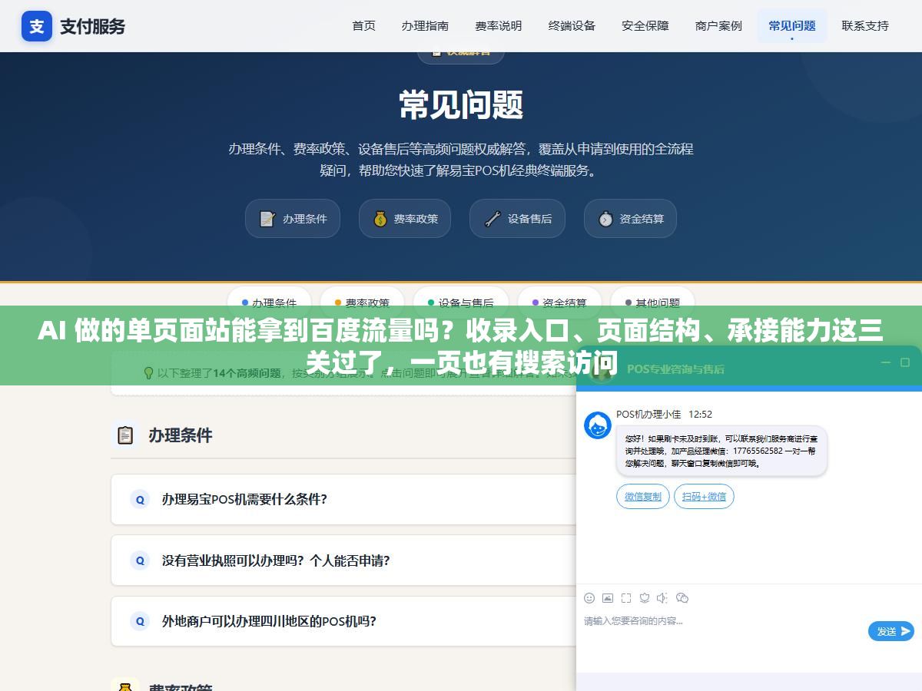The image size is (922, 691).
Task: Click the screenshot capture icon in chat
Action: pos(626,598)
